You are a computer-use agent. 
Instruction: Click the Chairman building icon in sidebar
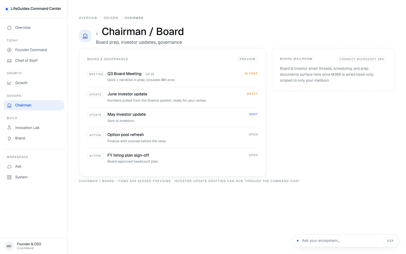9,105
